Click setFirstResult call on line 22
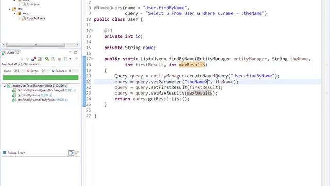This screenshot has width=330, height=186. coord(169,87)
